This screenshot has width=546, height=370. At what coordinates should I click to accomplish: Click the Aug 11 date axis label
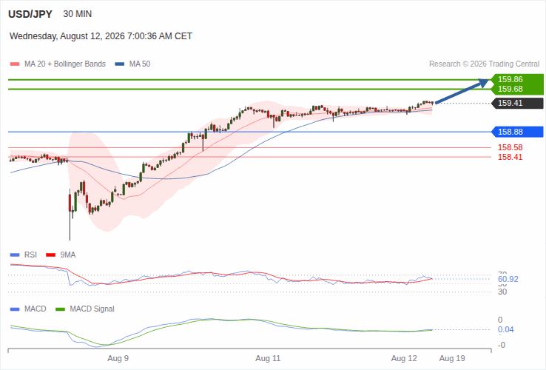pyautogui.click(x=268, y=358)
